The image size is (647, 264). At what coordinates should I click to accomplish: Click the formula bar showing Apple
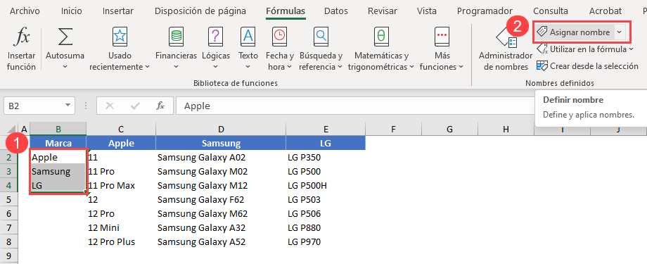pos(355,106)
